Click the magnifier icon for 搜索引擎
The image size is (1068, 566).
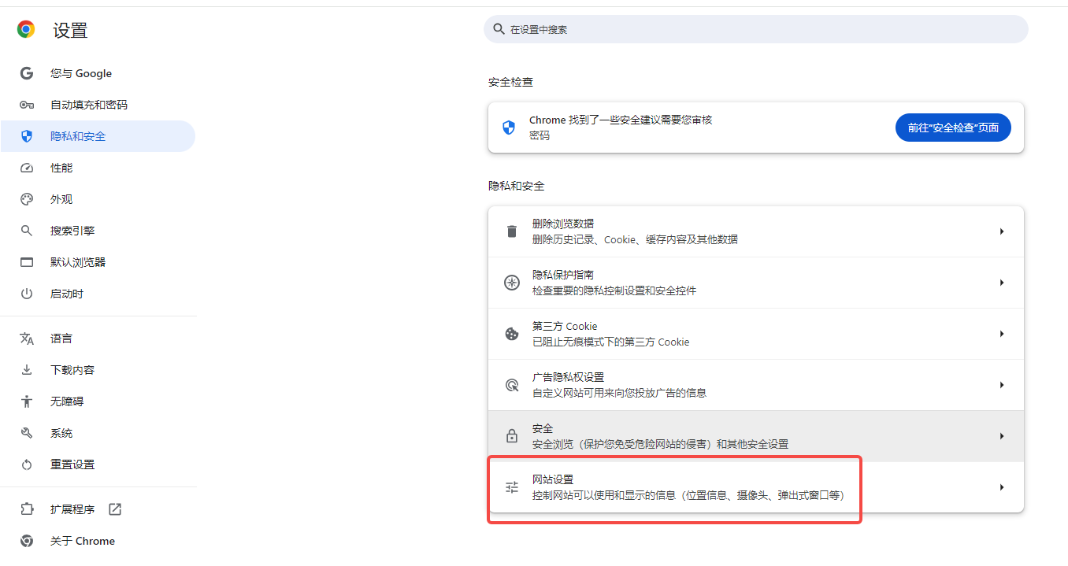click(x=27, y=231)
